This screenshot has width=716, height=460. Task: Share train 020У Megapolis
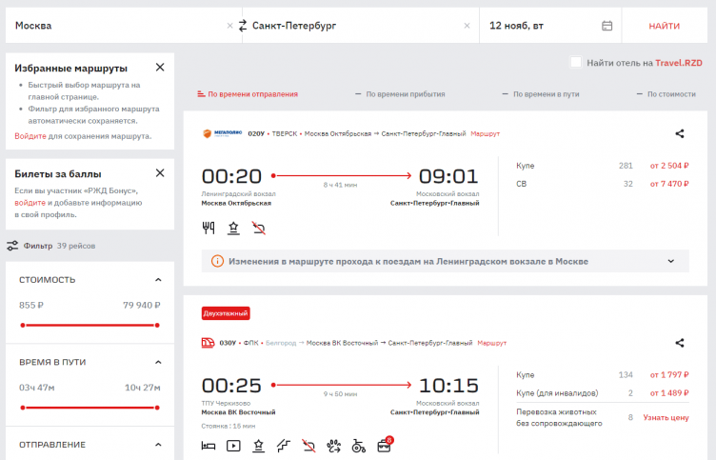(x=680, y=134)
